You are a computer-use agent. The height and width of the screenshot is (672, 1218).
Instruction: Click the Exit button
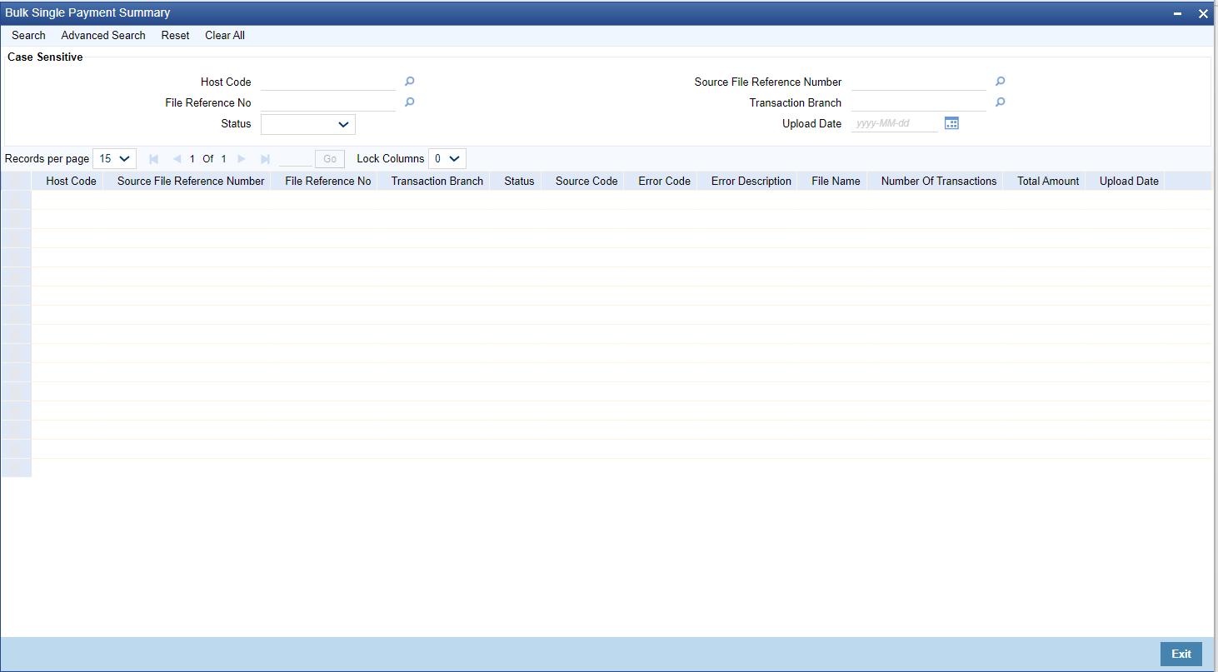[1181, 654]
